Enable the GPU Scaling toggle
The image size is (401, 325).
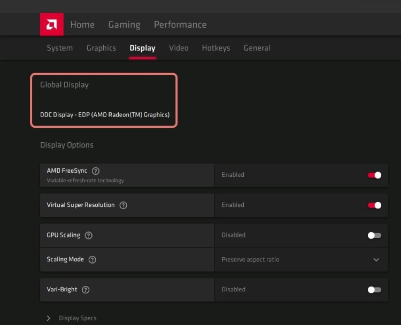click(x=374, y=235)
